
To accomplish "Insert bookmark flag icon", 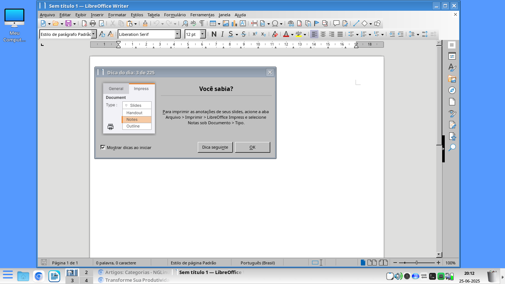I will (316, 23).
